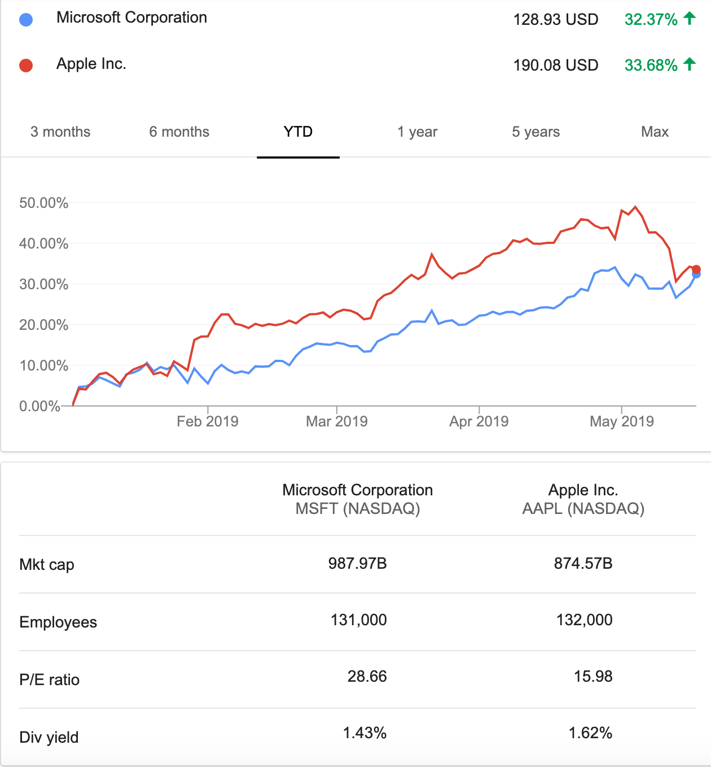Click the green up arrow beside 33.68%
The image size is (711, 767).
690,64
